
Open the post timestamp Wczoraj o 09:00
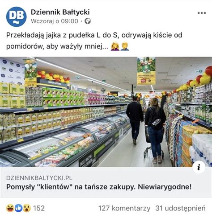point(55,21)
